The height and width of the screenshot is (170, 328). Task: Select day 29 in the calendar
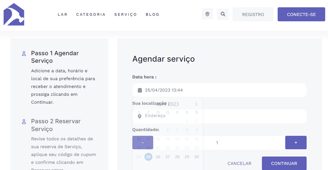(187, 157)
